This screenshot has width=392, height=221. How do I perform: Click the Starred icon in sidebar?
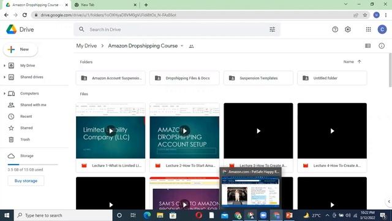[11, 128]
